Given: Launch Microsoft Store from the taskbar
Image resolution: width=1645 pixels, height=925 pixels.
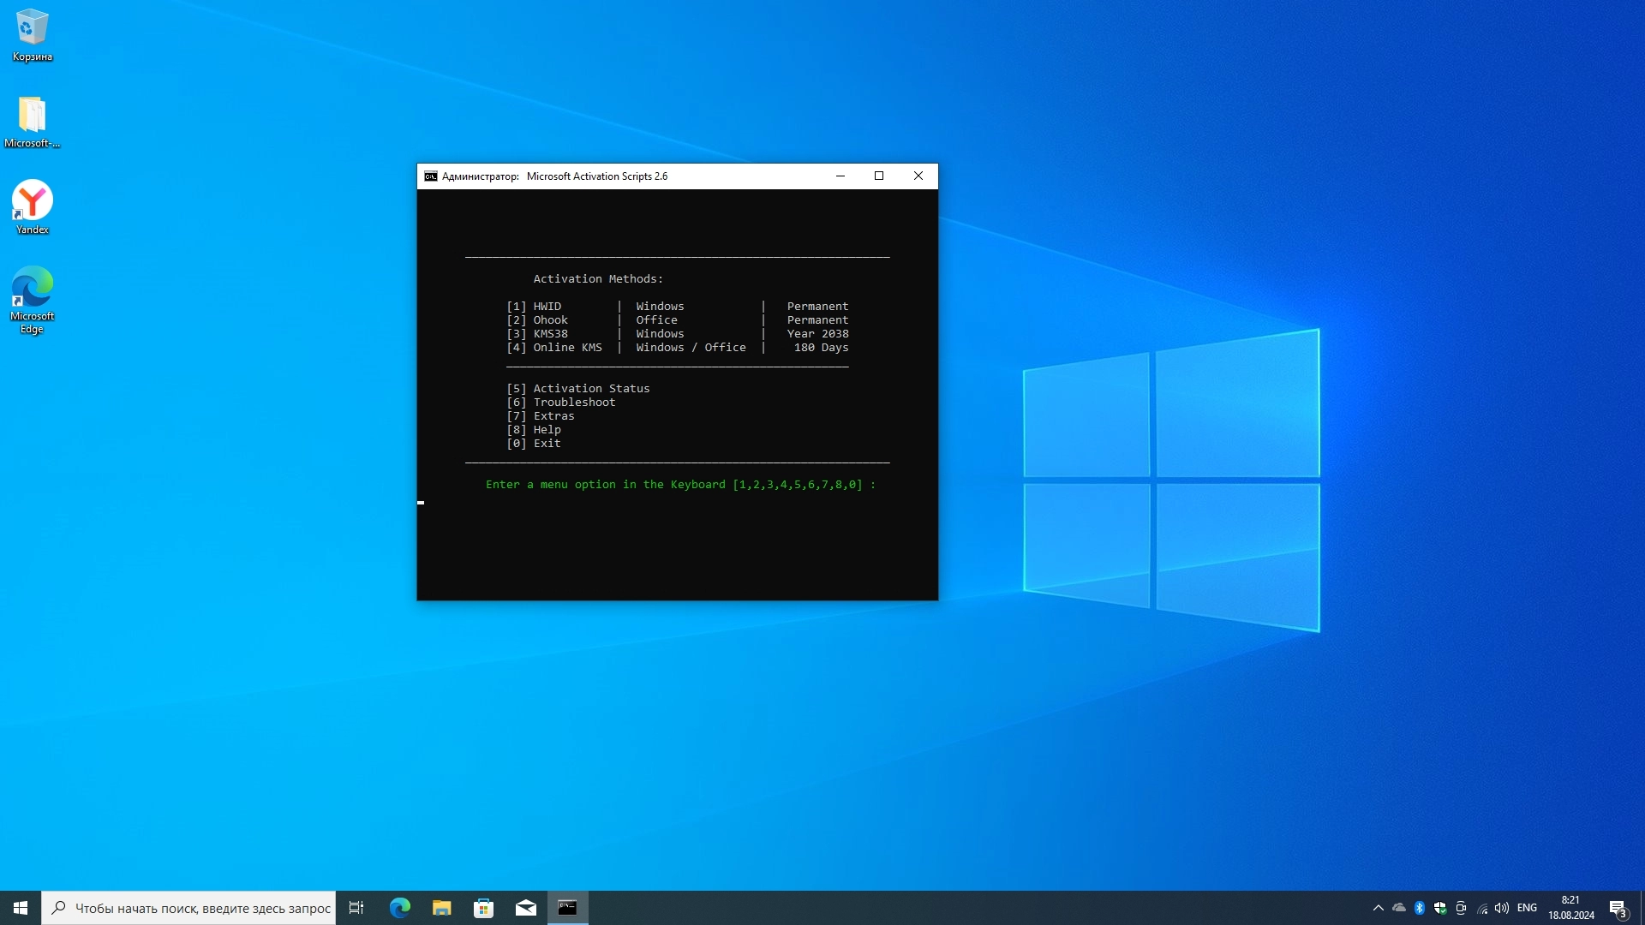Looking at the screenshot, I should tap(483, 908).
